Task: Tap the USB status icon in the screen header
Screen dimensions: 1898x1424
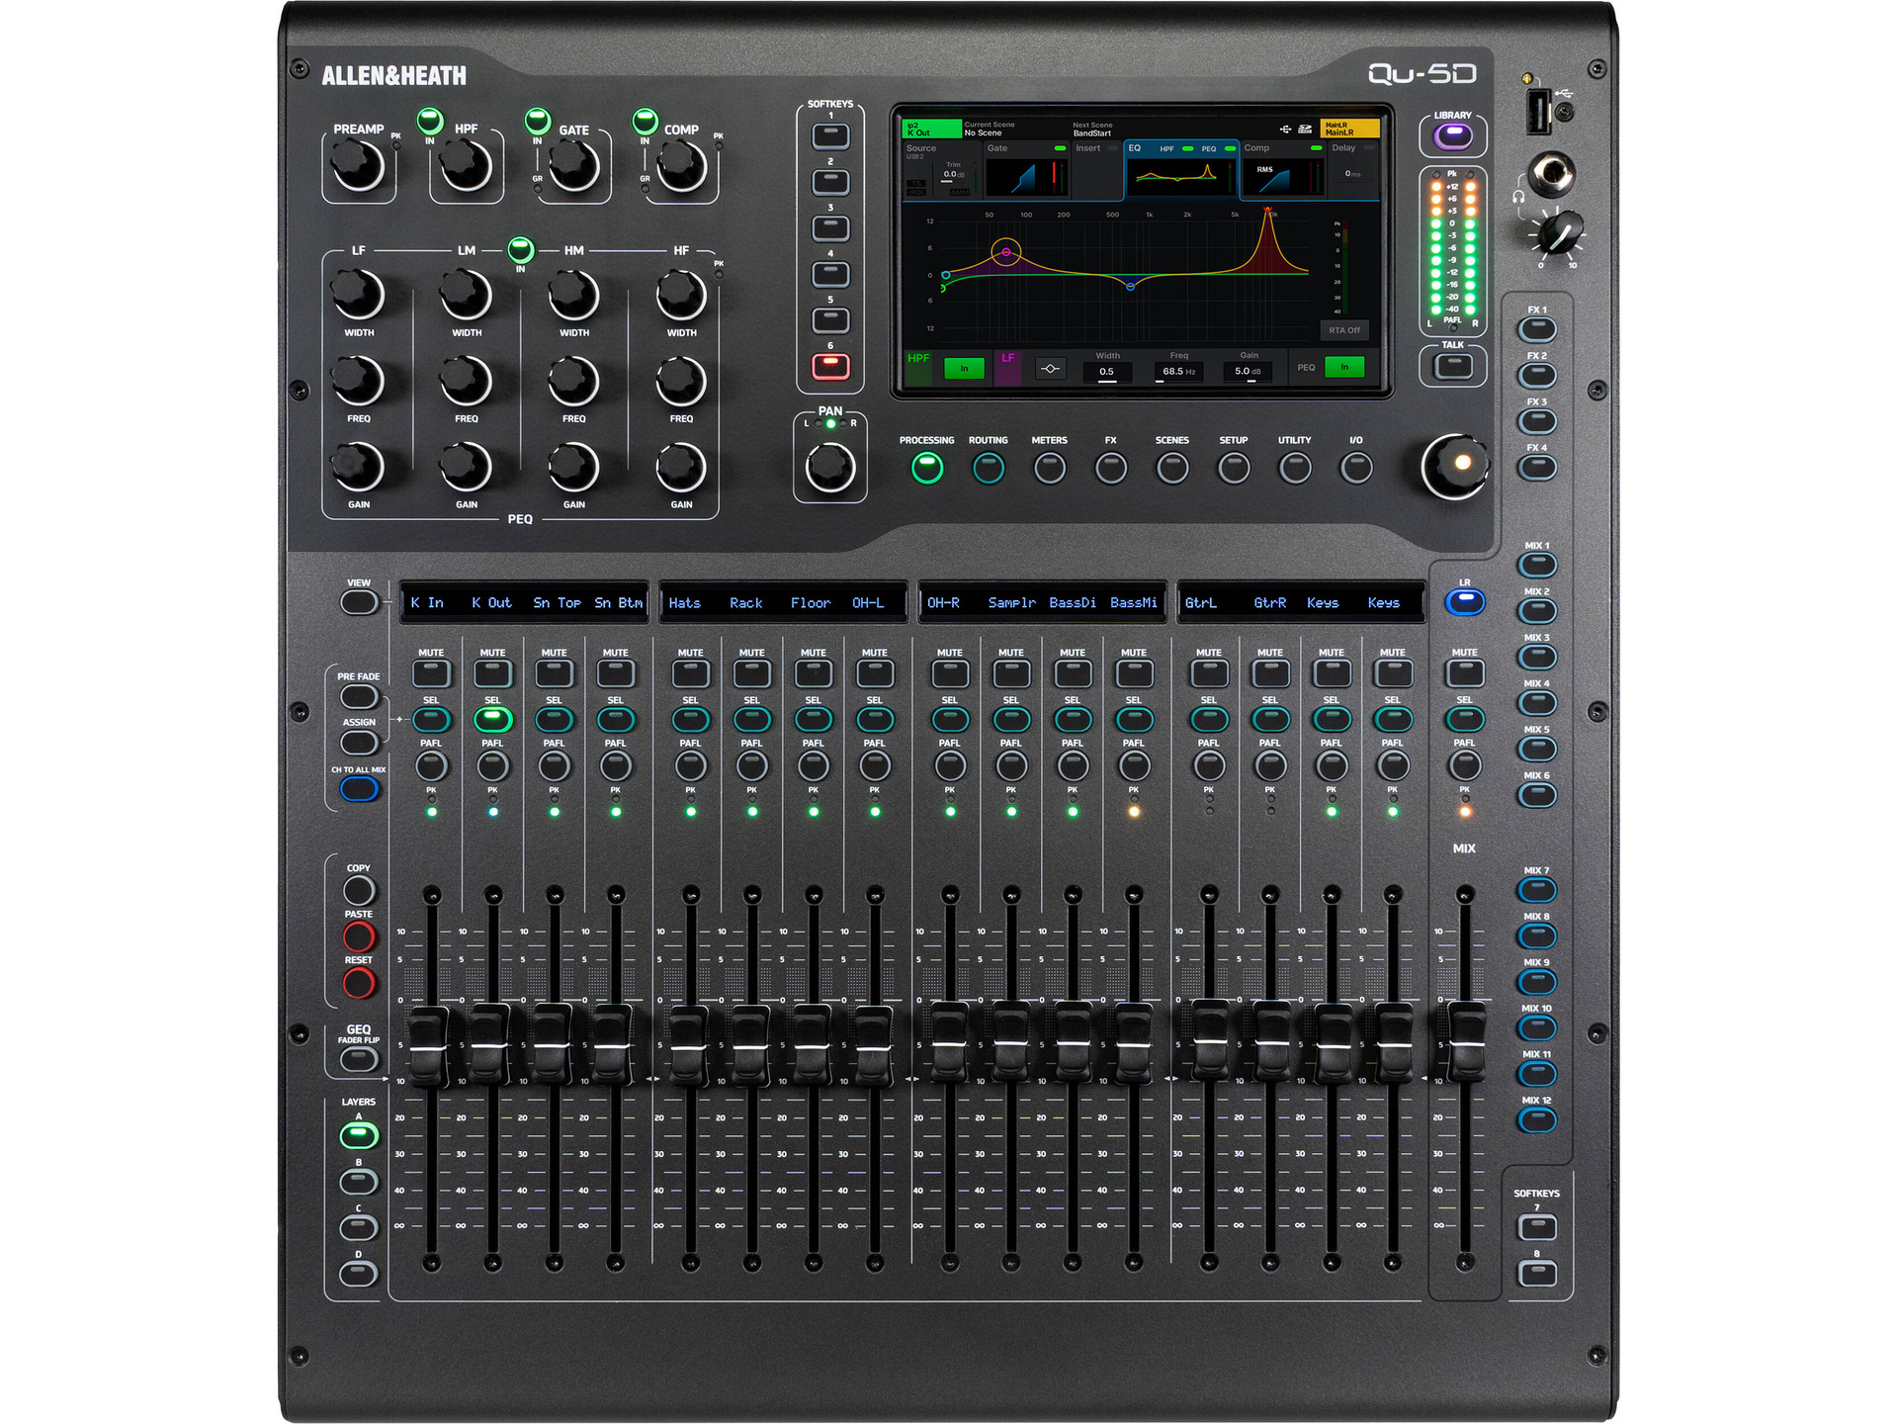Action: [1285, 129]
